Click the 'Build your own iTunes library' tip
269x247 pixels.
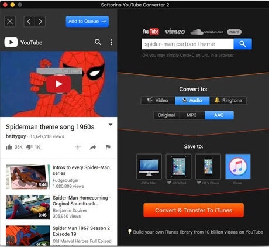(x=198, y=232)
